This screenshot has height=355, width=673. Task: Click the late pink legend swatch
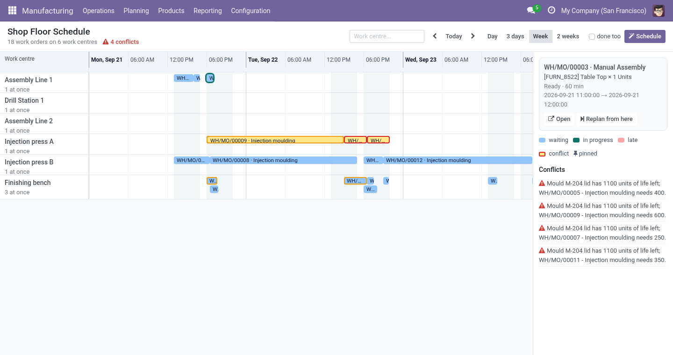[x=621, y=140]
